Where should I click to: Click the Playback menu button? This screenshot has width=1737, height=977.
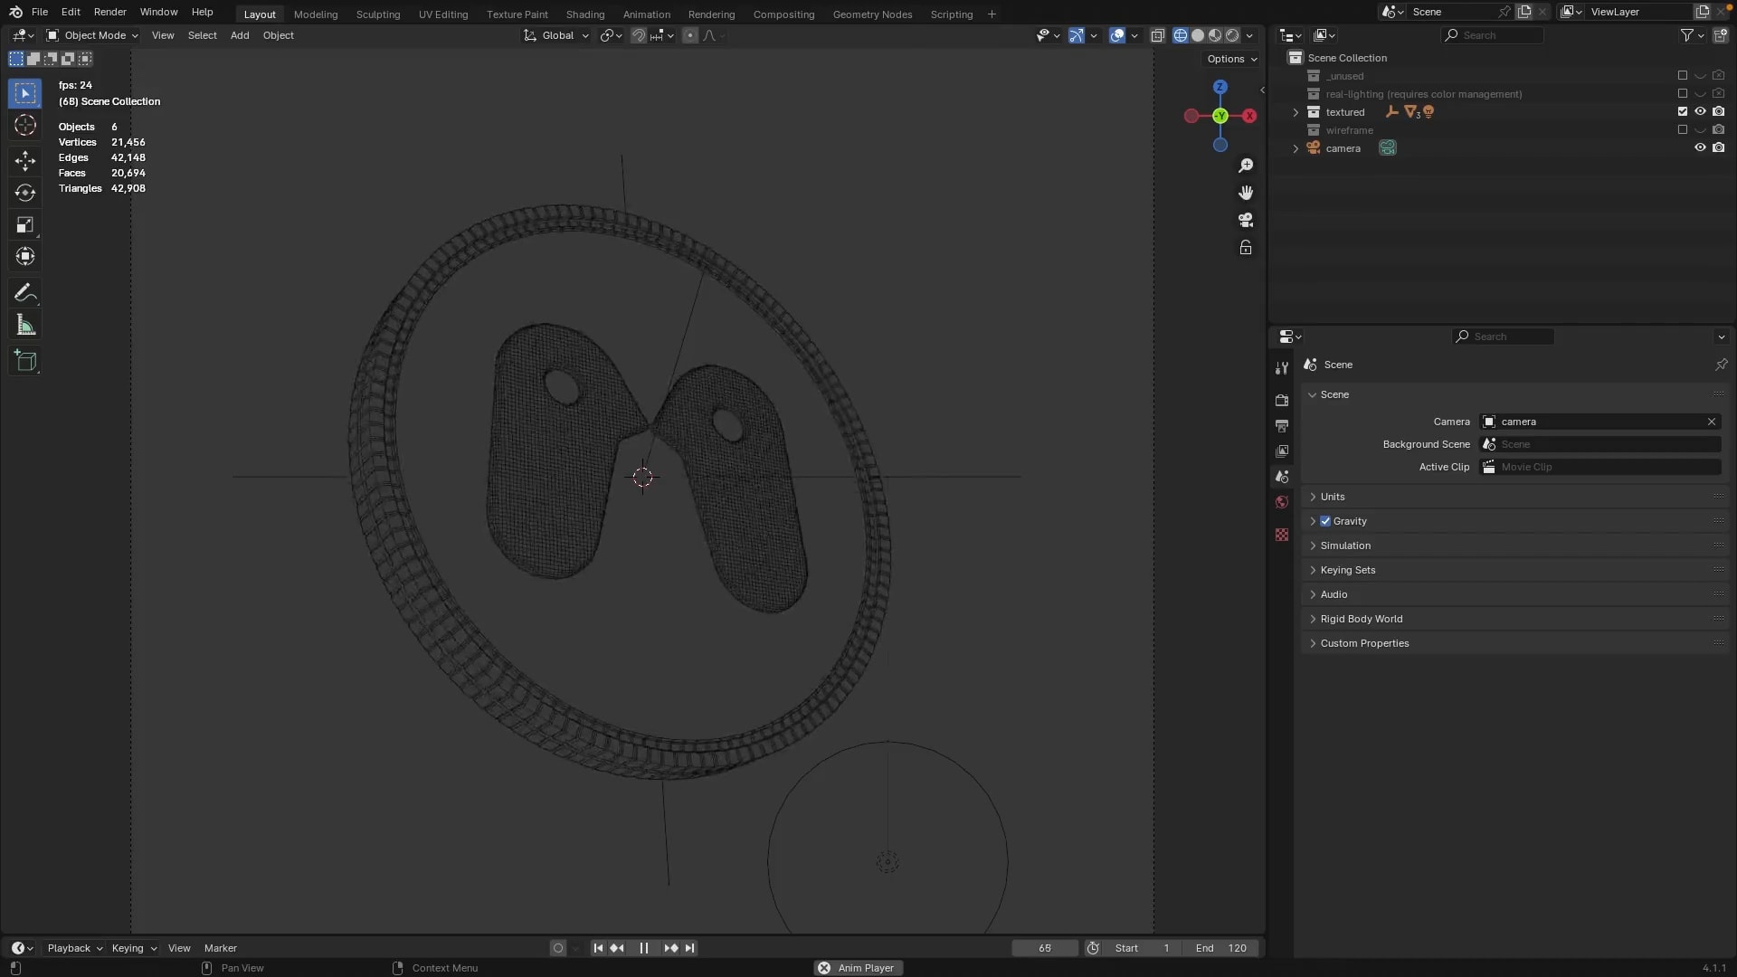pos(74,948)
